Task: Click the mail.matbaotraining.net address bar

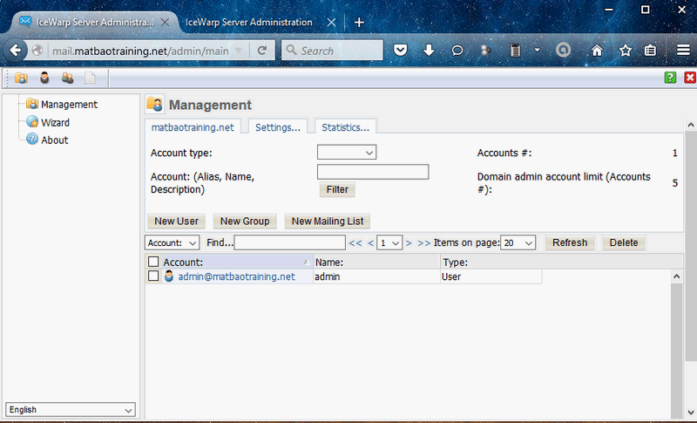Action: (x=140, y=51)
